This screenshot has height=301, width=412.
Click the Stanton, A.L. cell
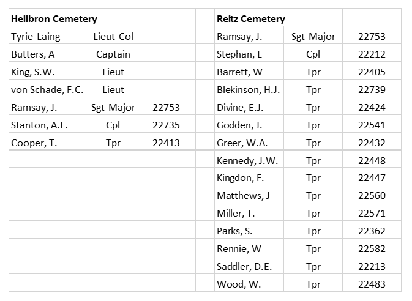pyautogui.click(x=49, y=124)
